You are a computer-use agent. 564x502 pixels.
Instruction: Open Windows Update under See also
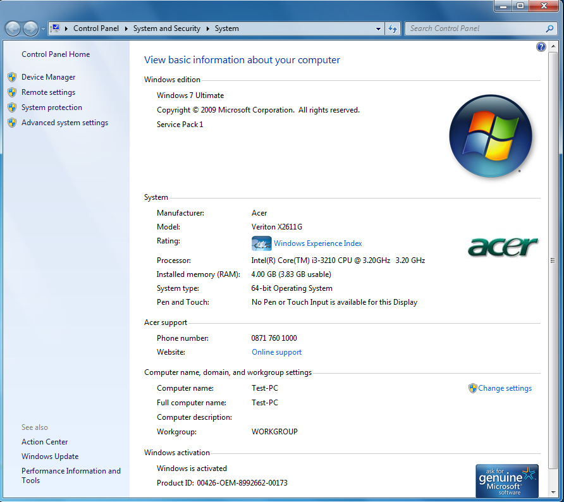click(50, 456)
